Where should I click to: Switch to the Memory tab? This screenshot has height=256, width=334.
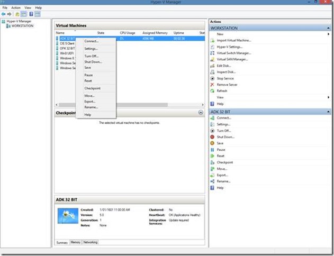[76, 242]
